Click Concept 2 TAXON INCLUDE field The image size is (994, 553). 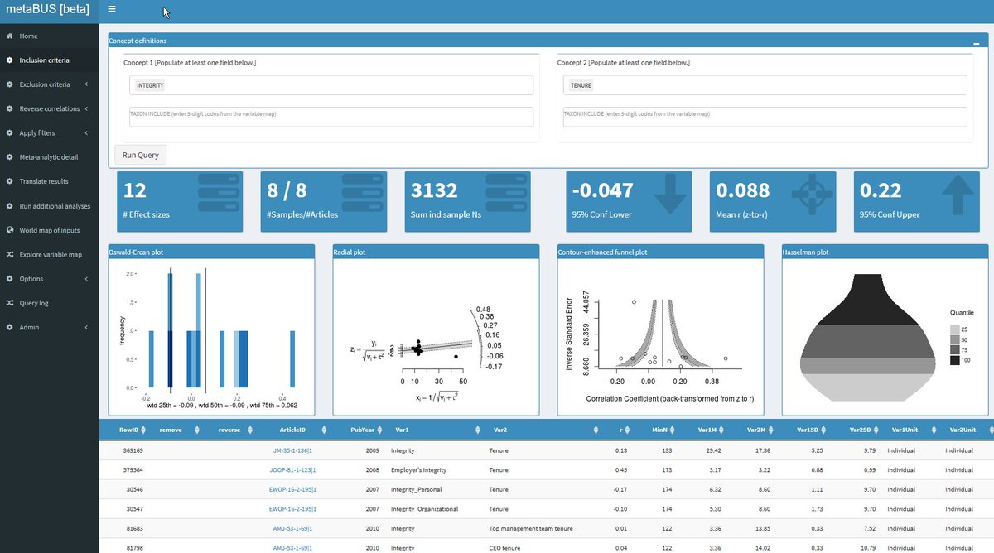[x=765, y=117]
